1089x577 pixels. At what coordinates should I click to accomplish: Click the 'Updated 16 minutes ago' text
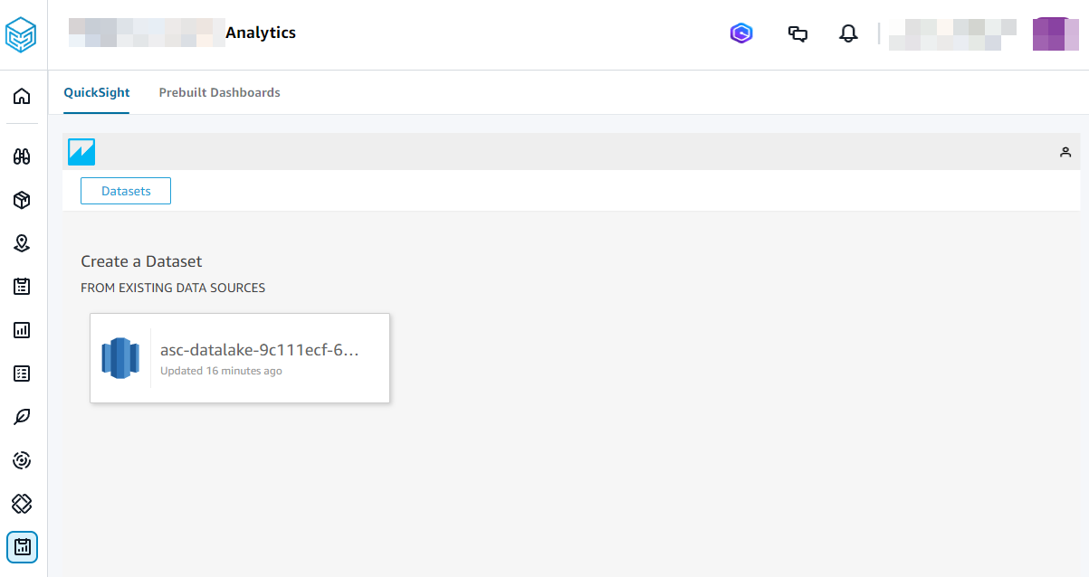(x=221, y=371)
